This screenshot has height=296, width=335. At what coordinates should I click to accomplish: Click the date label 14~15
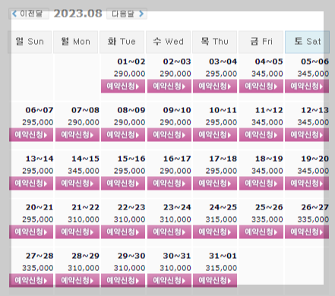tap(85, 159)
